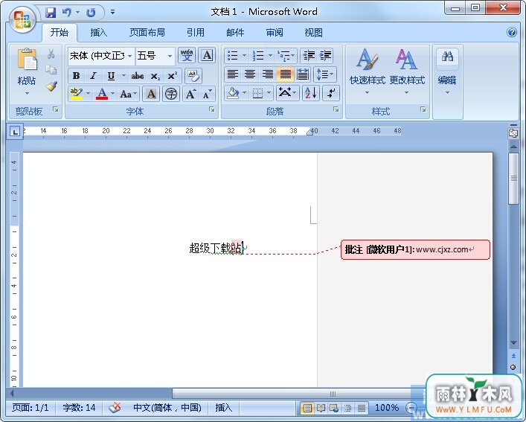The height and width of the screenshot is (422, 526).
Task: Click the spelling check status icon
Action: (x=115, y=408)
